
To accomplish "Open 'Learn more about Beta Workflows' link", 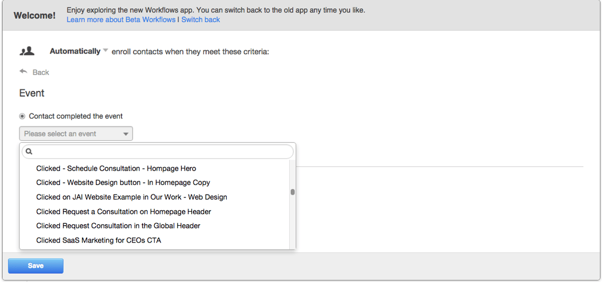I will click(121, 19).
